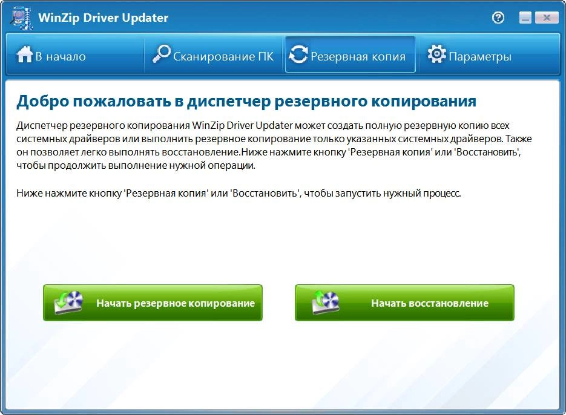Click the paragraph starting Диспетчер резервного копирования
566x415 pixels.
coord(274,145)
